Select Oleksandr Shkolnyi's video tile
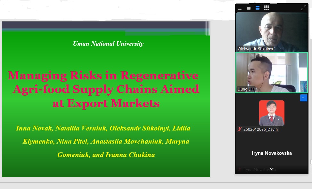This screenshot has width=312, height=189. tap(272, 32)
